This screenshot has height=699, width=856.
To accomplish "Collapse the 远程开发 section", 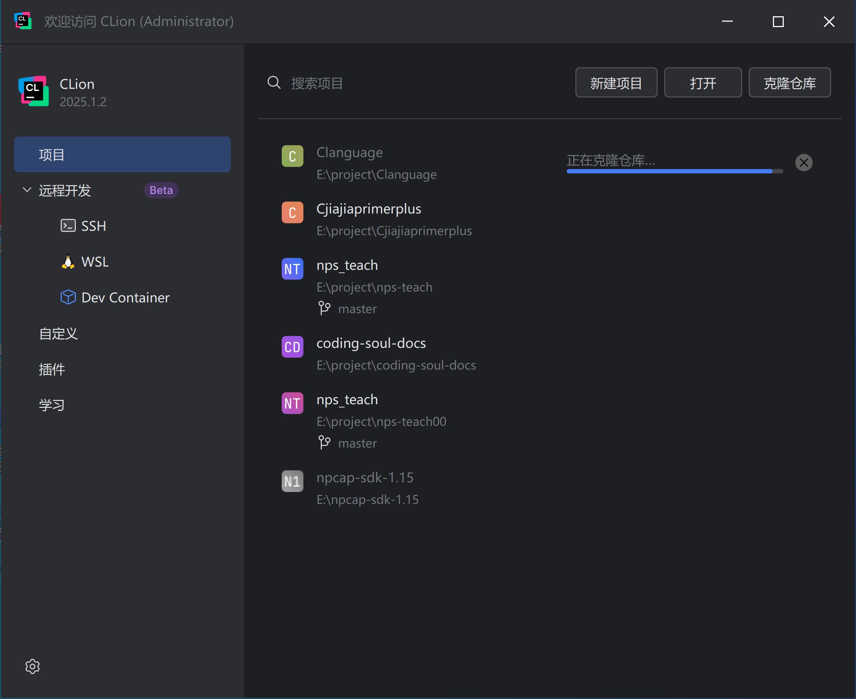I will (27, 190).
